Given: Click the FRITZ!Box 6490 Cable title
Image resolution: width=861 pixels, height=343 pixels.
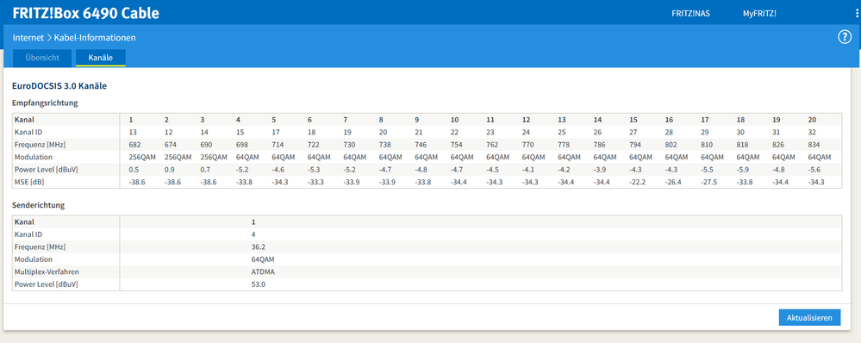Looking at the screenshot, I should click(x=85, y=13).
